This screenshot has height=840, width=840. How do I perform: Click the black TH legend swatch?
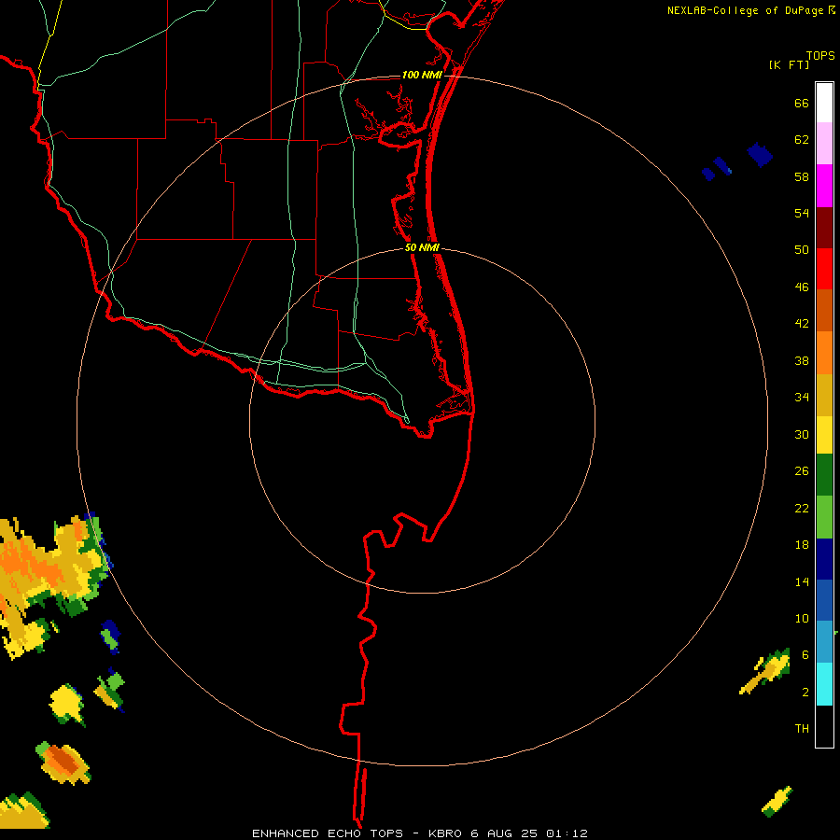tap(824, 726)
